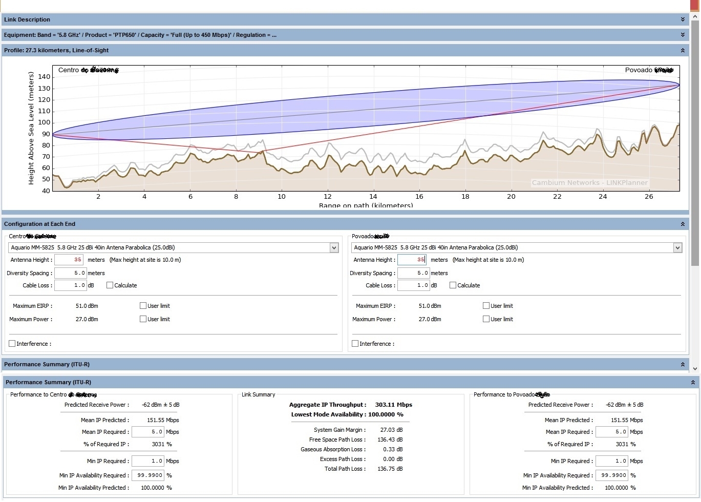Click Povoado Min IP Availability Required field
The image size is (701, 502).
click(x=611, y=475)
